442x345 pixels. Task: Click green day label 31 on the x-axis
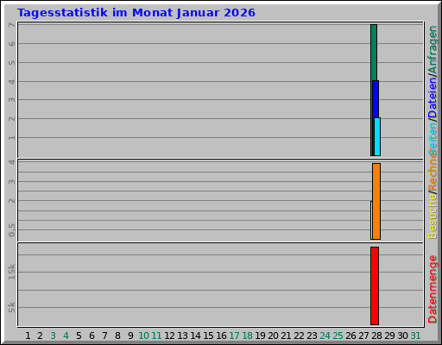[415, 336]
